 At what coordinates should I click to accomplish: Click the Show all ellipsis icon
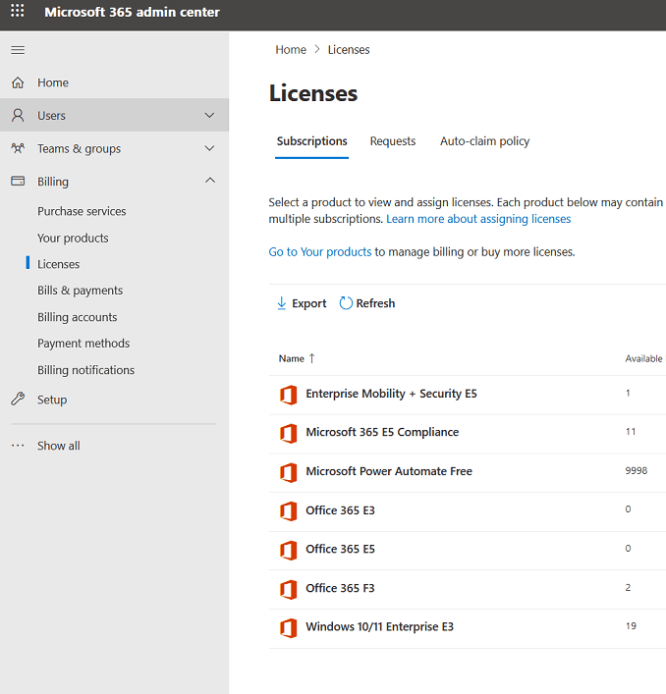point(18,446)
